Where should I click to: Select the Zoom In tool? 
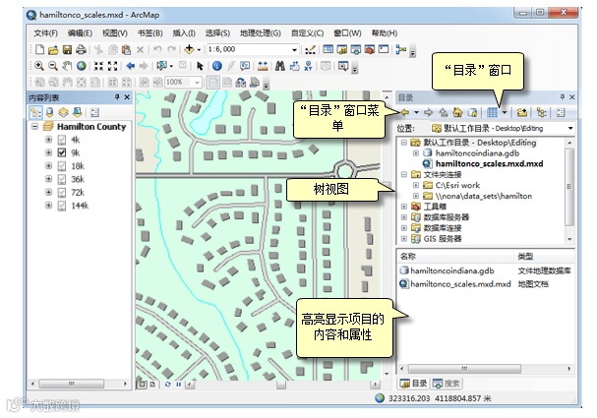38,66
